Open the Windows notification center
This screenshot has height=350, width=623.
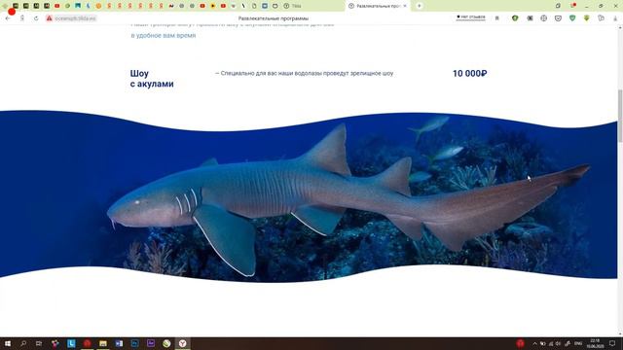[612, 343]
